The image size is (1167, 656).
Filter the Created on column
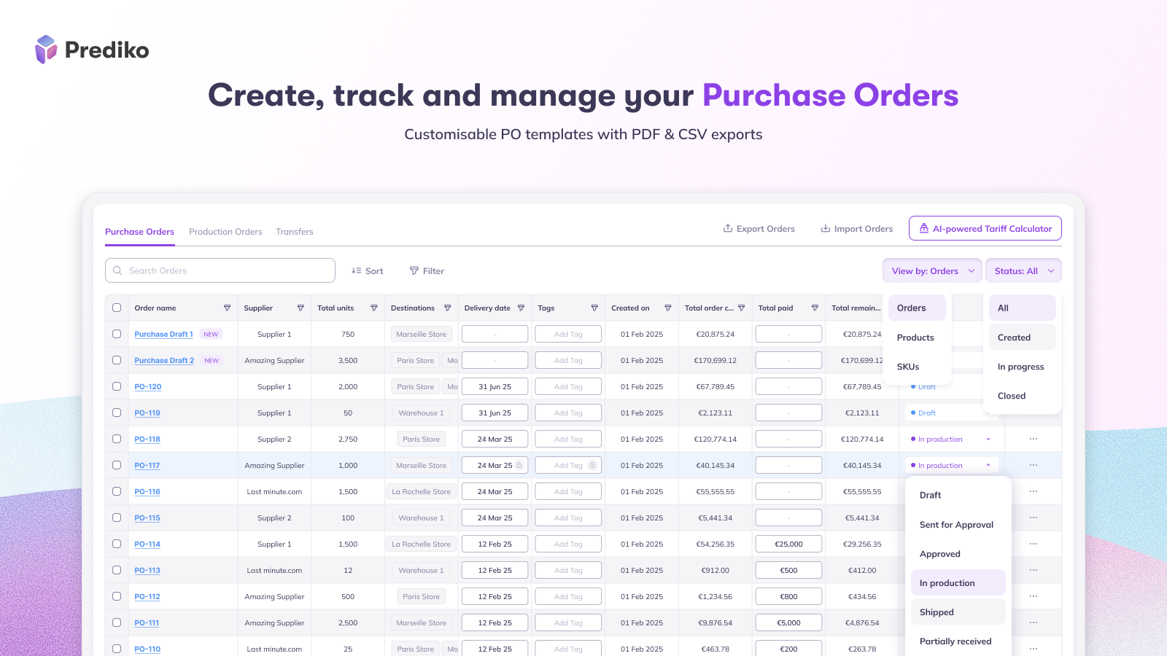pos(668,308)
